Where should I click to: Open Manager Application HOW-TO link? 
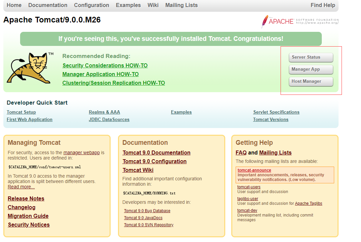click(x=100, y=74)
